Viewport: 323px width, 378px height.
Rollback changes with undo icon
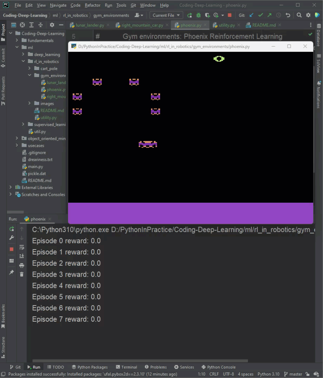(288, 15)
